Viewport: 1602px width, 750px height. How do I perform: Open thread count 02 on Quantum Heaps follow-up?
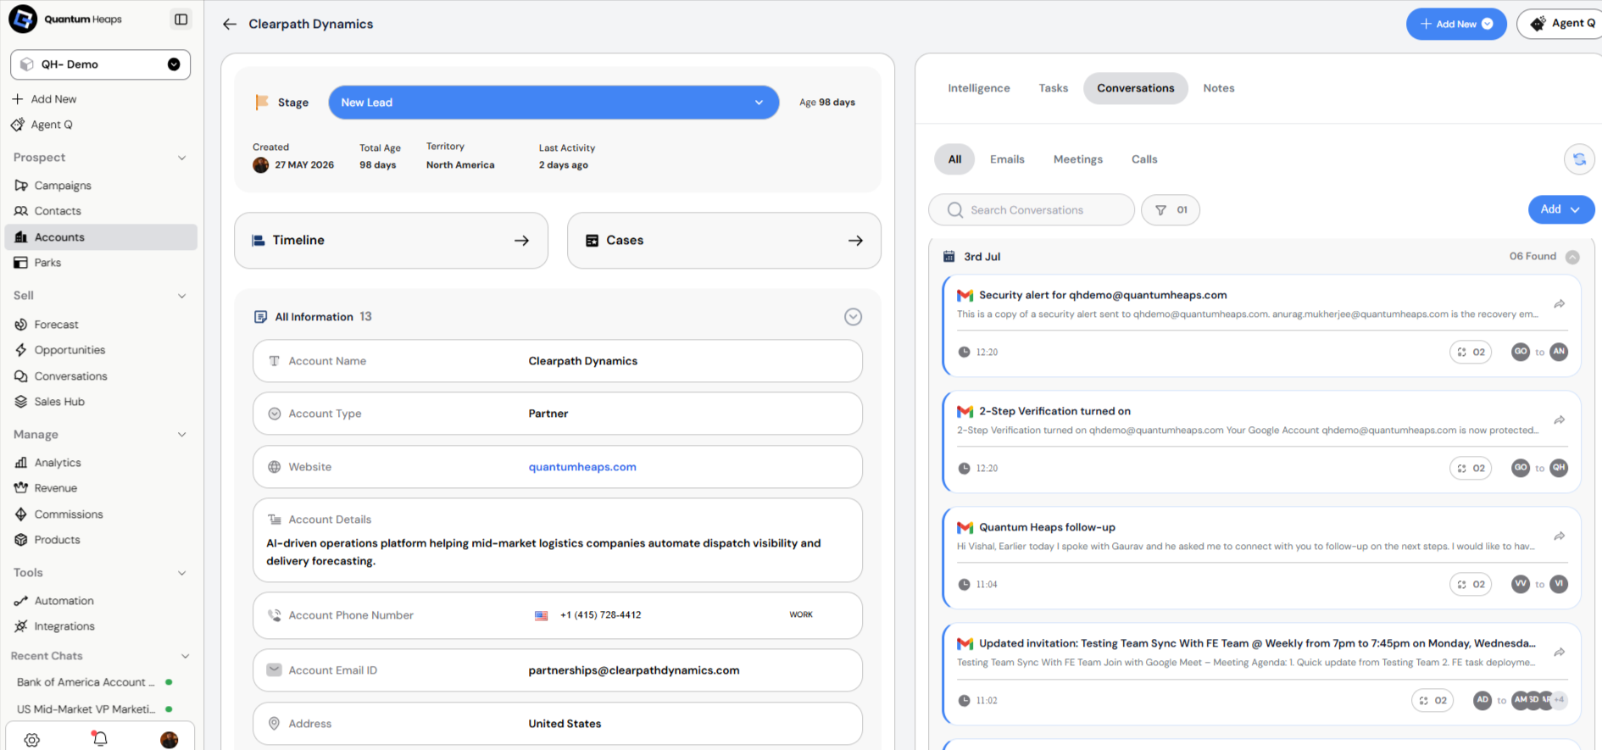(1471, 584)
